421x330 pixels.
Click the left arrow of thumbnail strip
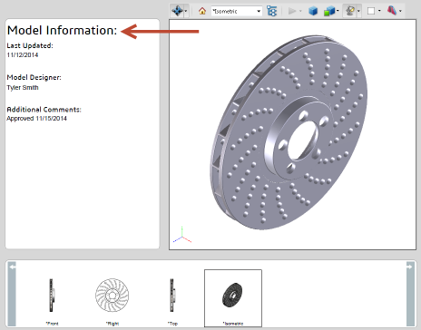[12, 294]
